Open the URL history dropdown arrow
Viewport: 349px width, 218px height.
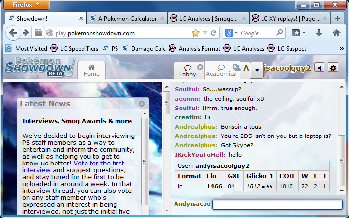(x=205, y=33)
